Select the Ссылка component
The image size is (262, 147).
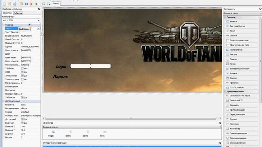[241, 36]
